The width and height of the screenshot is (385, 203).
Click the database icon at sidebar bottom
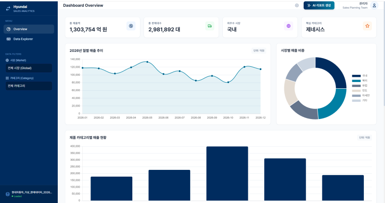(8, 194)
